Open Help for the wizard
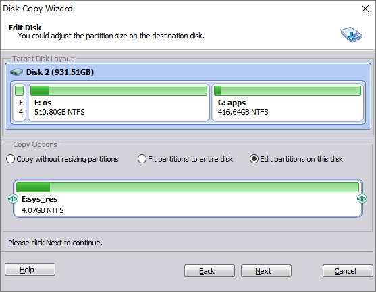Image resolution: width=376 pixels, height=292 pixels. coord(30,270)
